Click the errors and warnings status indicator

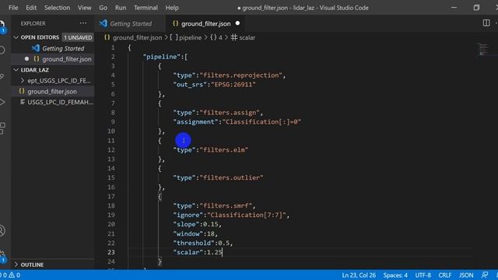(x=10, y=275)
